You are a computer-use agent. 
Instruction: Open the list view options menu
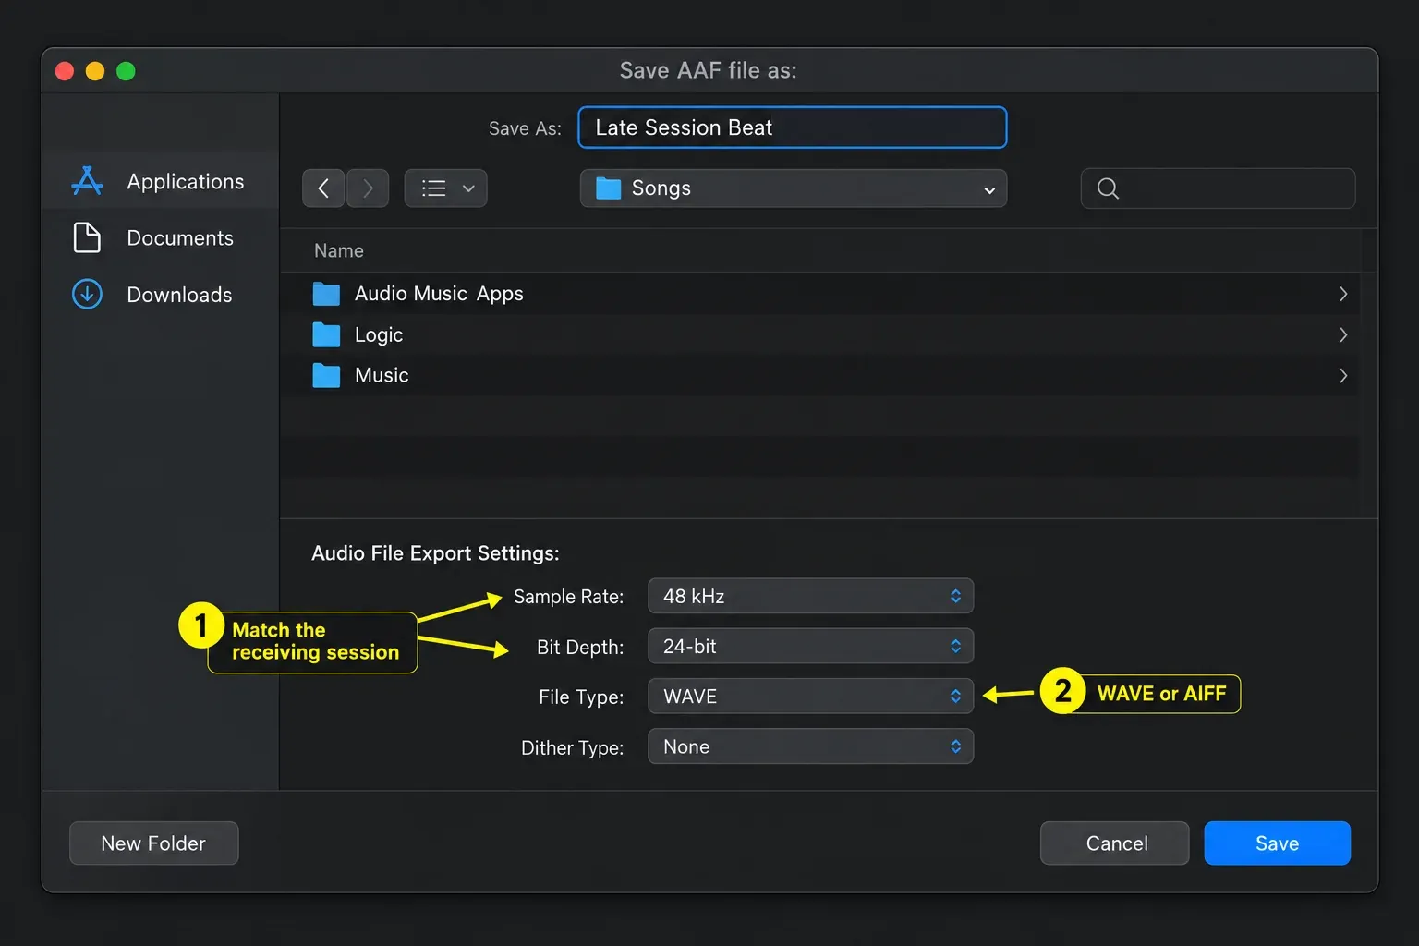[x=445, y=188]
